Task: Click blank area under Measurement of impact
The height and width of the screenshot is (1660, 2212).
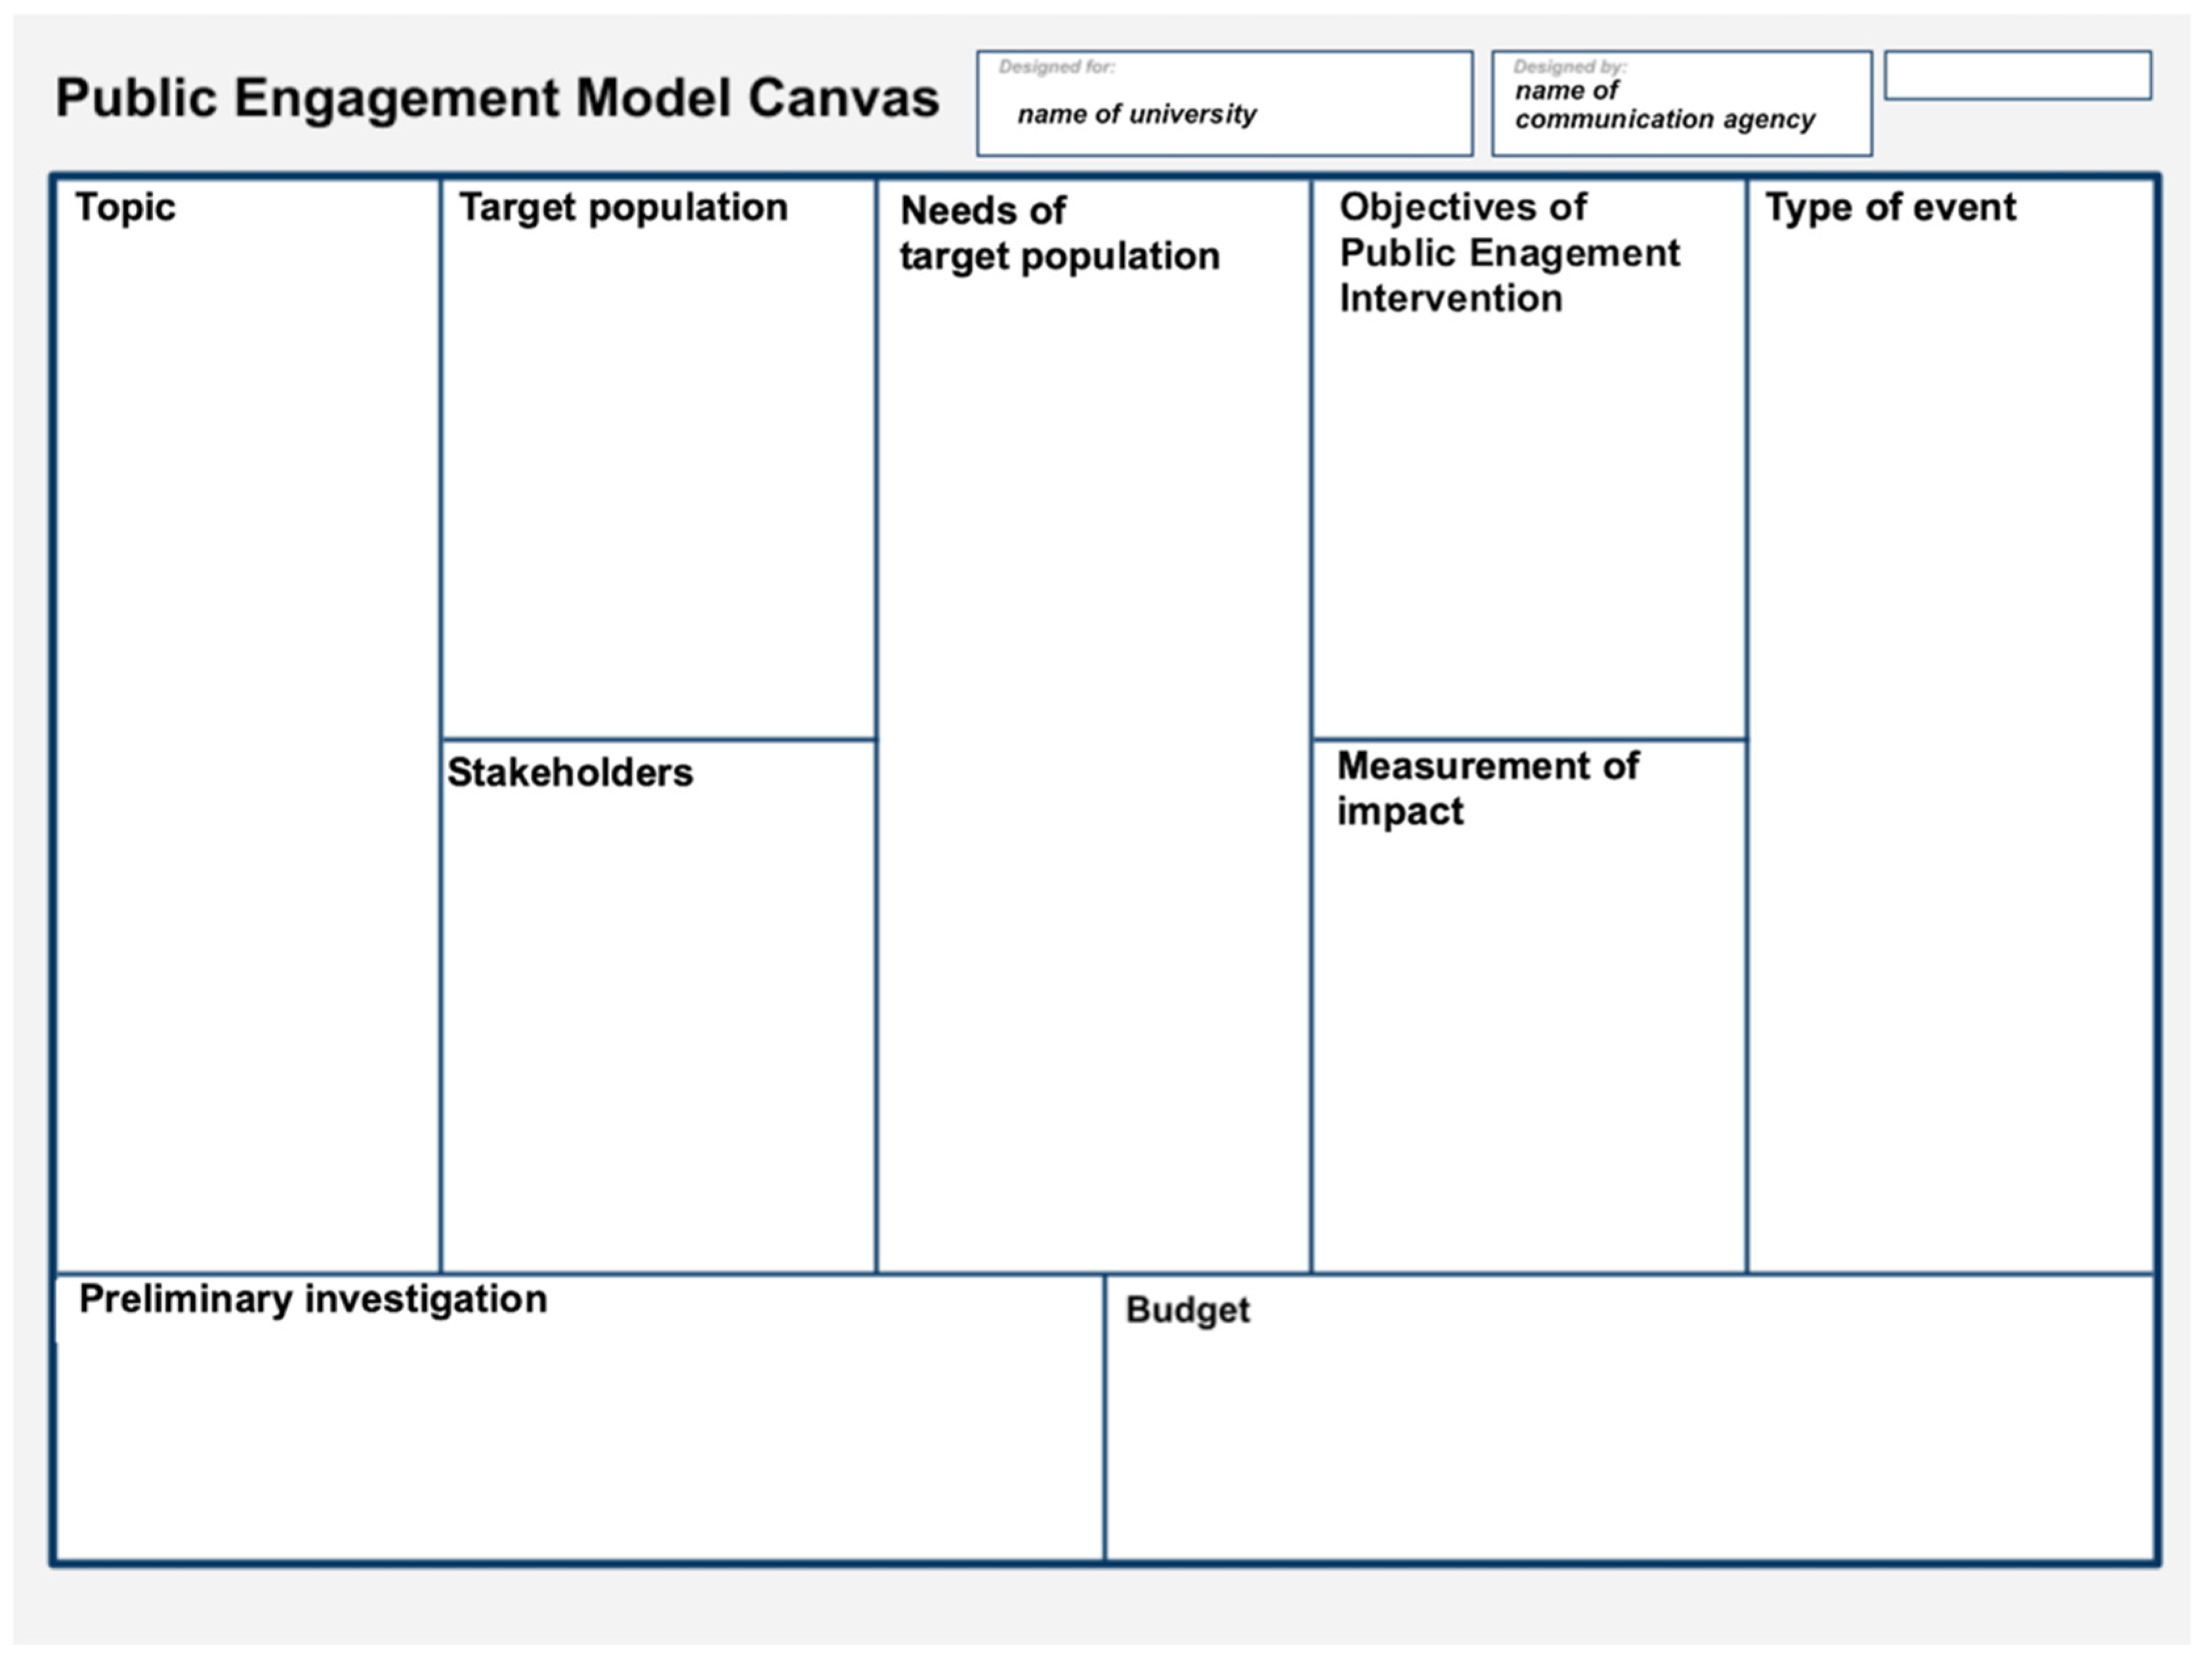Action: [1528, 1040]
